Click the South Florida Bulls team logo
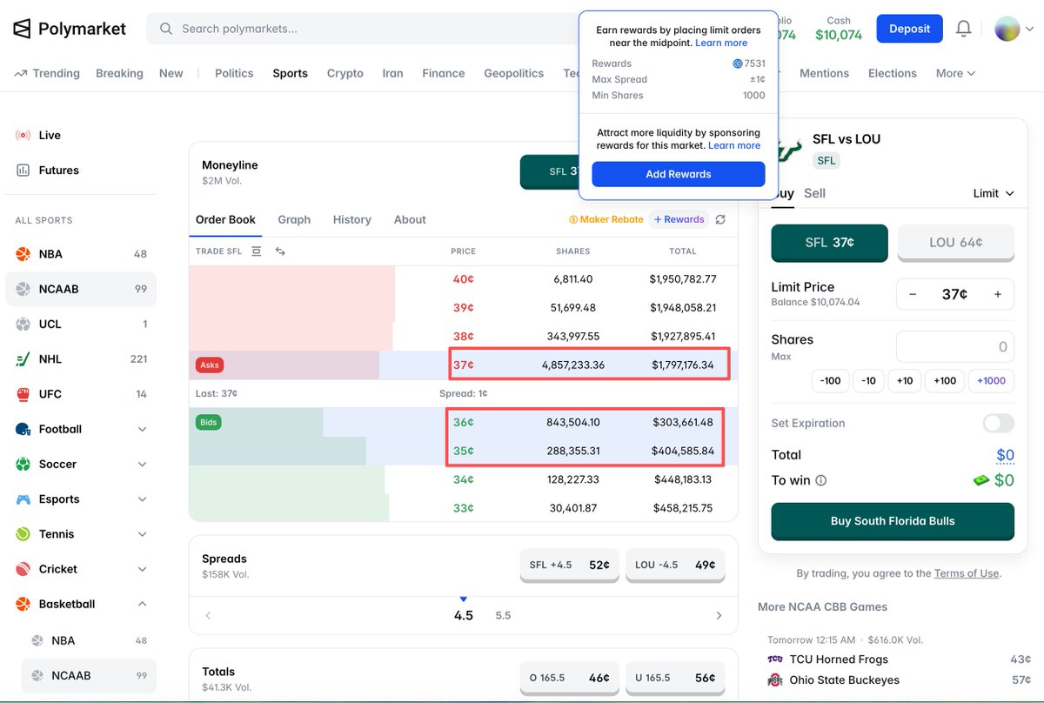The image size is (1044, 703). tap(787, 149)
